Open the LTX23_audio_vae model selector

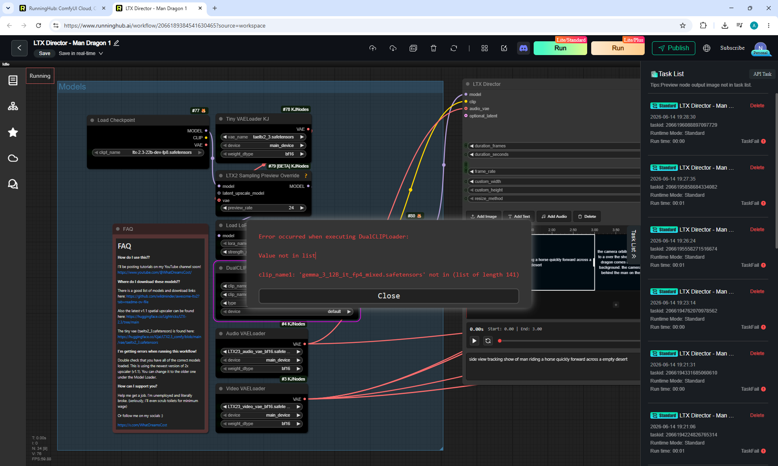pyautogui.click(x=262, y=352)
